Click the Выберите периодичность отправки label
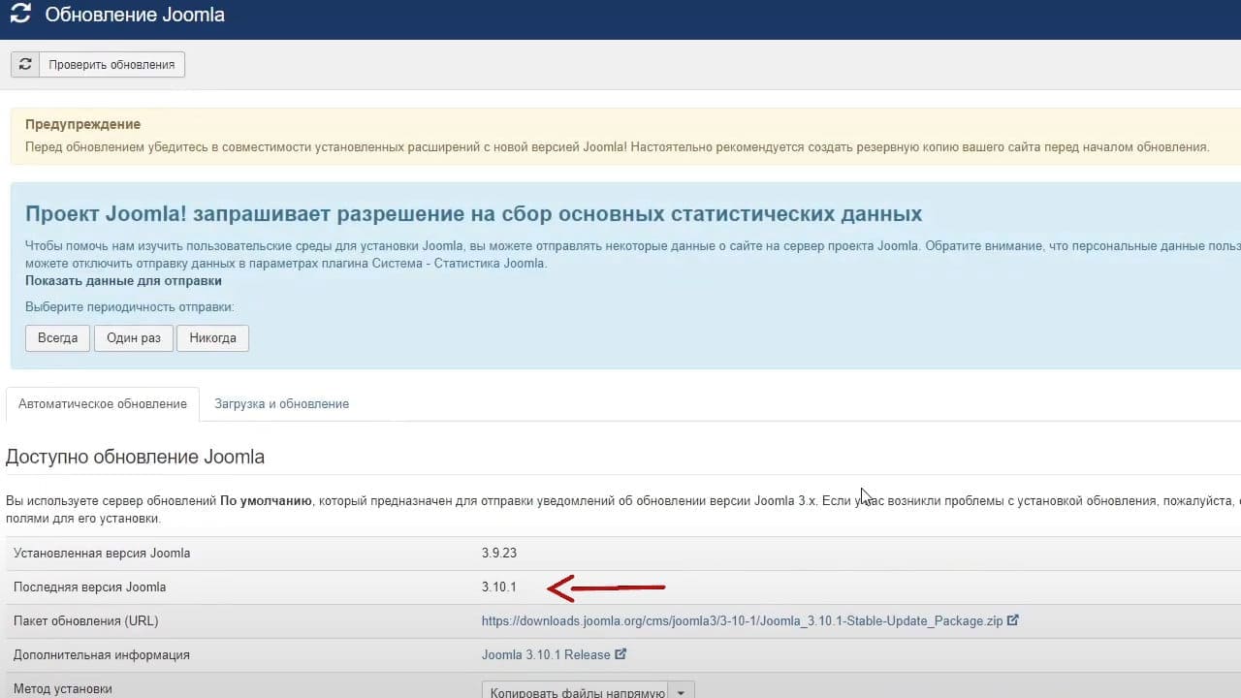Screen dimensions: 1241x698 (x=130, y=307)
